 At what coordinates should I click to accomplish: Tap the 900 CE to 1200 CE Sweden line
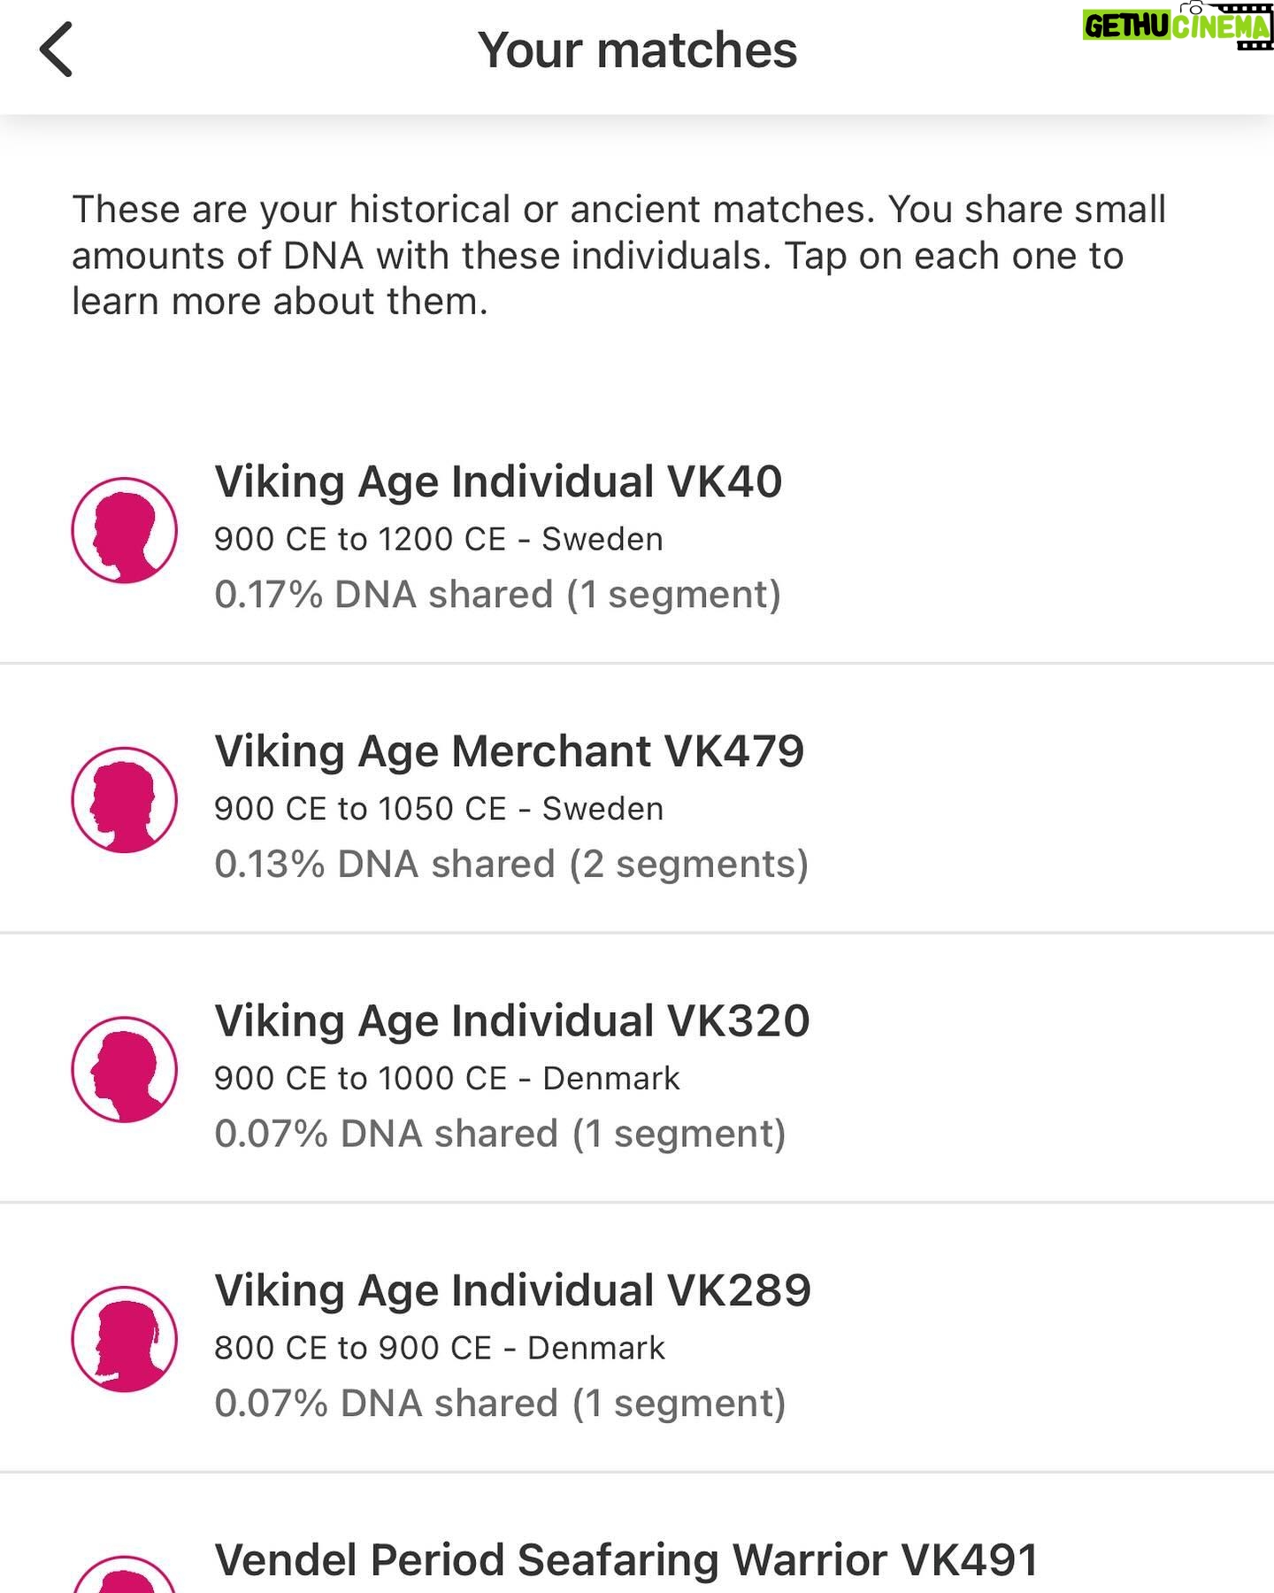[439, 540]
